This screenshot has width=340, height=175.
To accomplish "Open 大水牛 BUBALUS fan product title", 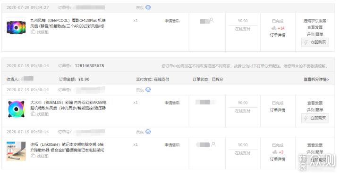I will pyautogui.click(x=68, y=105).
